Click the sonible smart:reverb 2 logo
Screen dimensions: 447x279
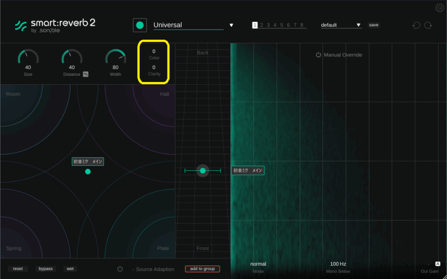55,26
